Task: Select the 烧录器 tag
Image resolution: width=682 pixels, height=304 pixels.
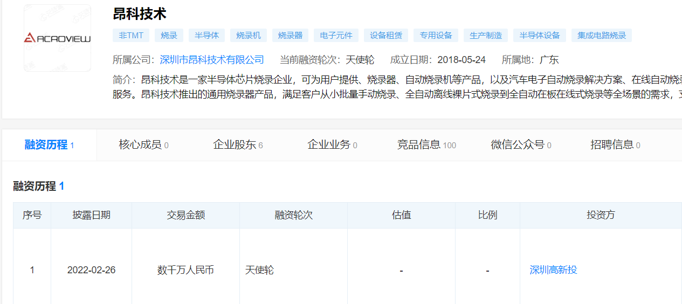Action: point(291,36)
